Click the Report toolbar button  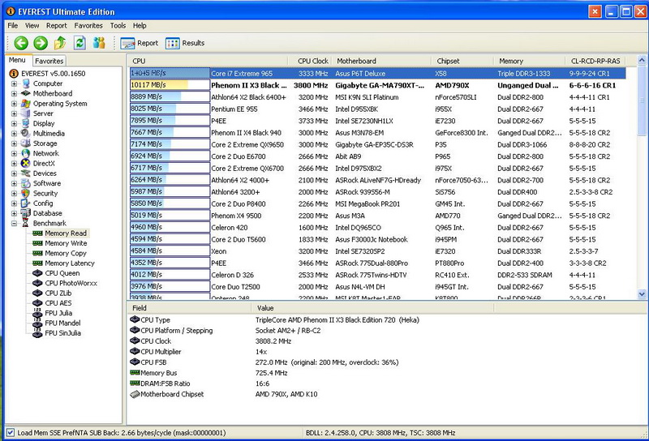(140, 43)
